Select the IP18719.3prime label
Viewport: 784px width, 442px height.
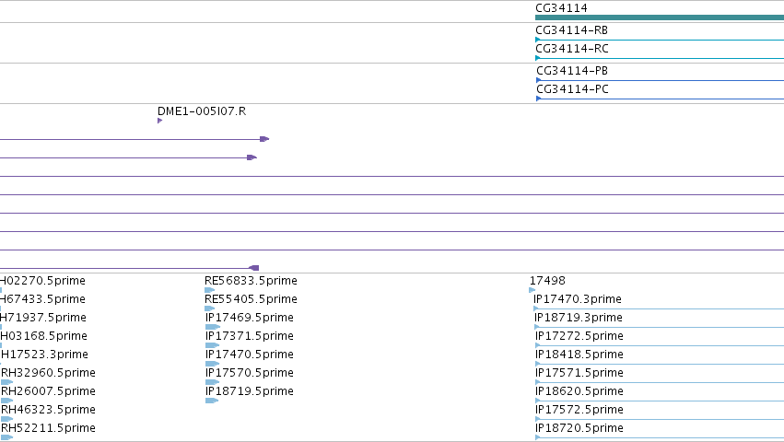pyautogui.click(x=579, y=318)
